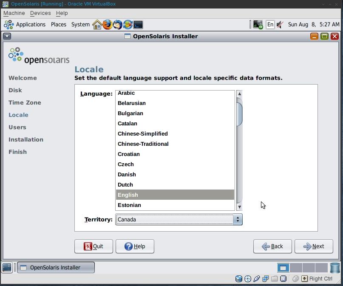Click the muted volume speaker icon
The height and width of the screenshot is (286, 343).
click(x=280, y=25)
